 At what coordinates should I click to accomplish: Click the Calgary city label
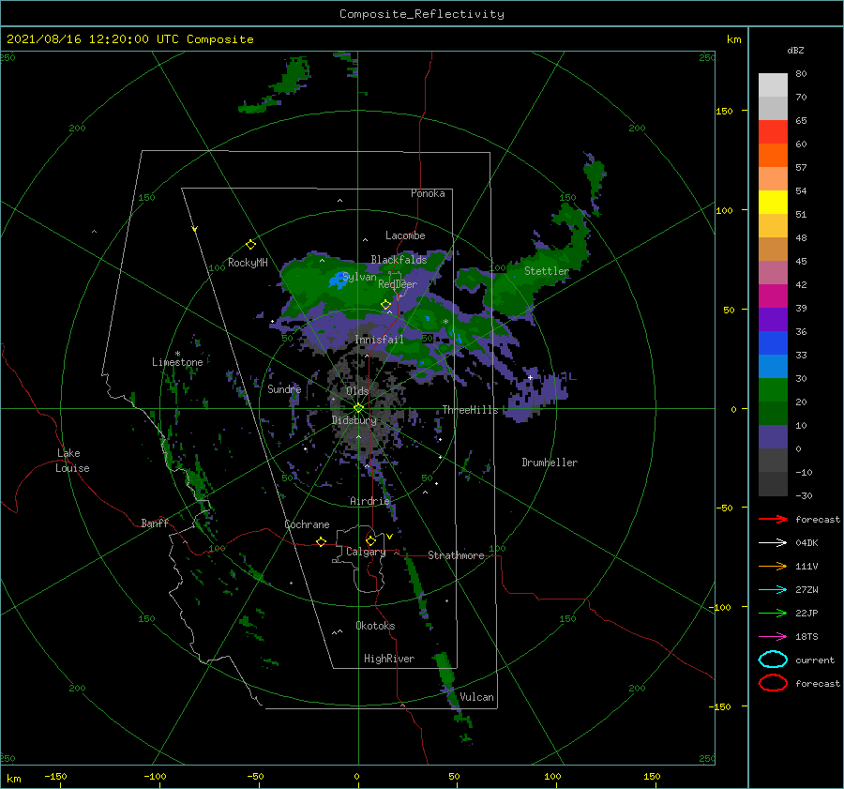366,552
